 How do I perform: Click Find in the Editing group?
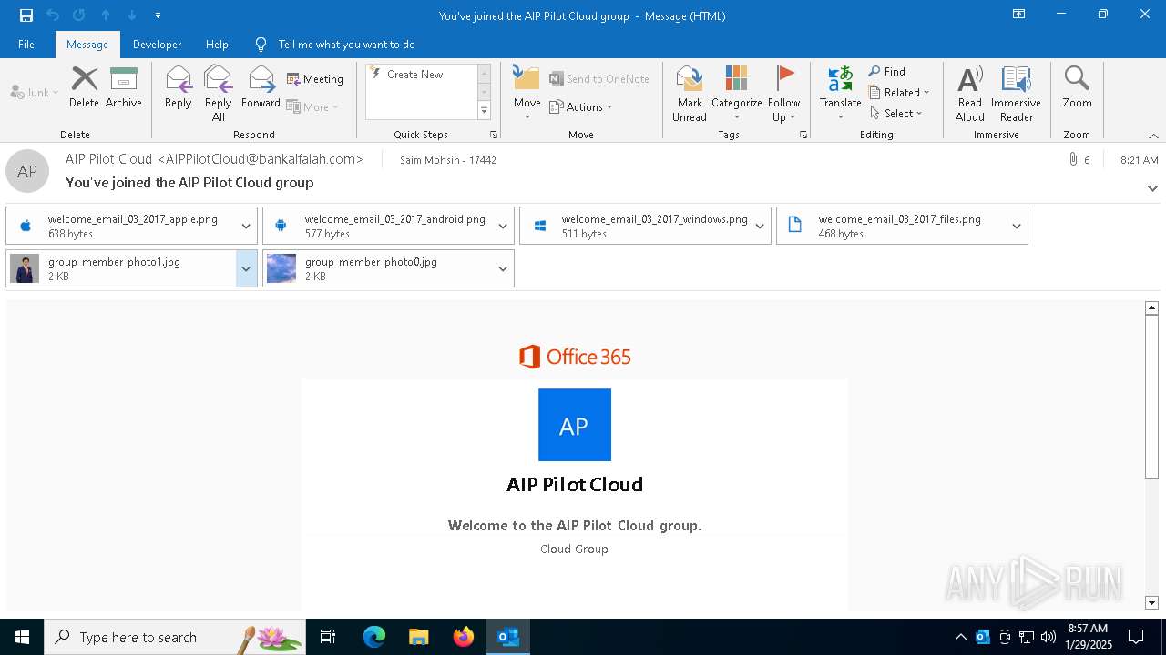click(887, 72)
